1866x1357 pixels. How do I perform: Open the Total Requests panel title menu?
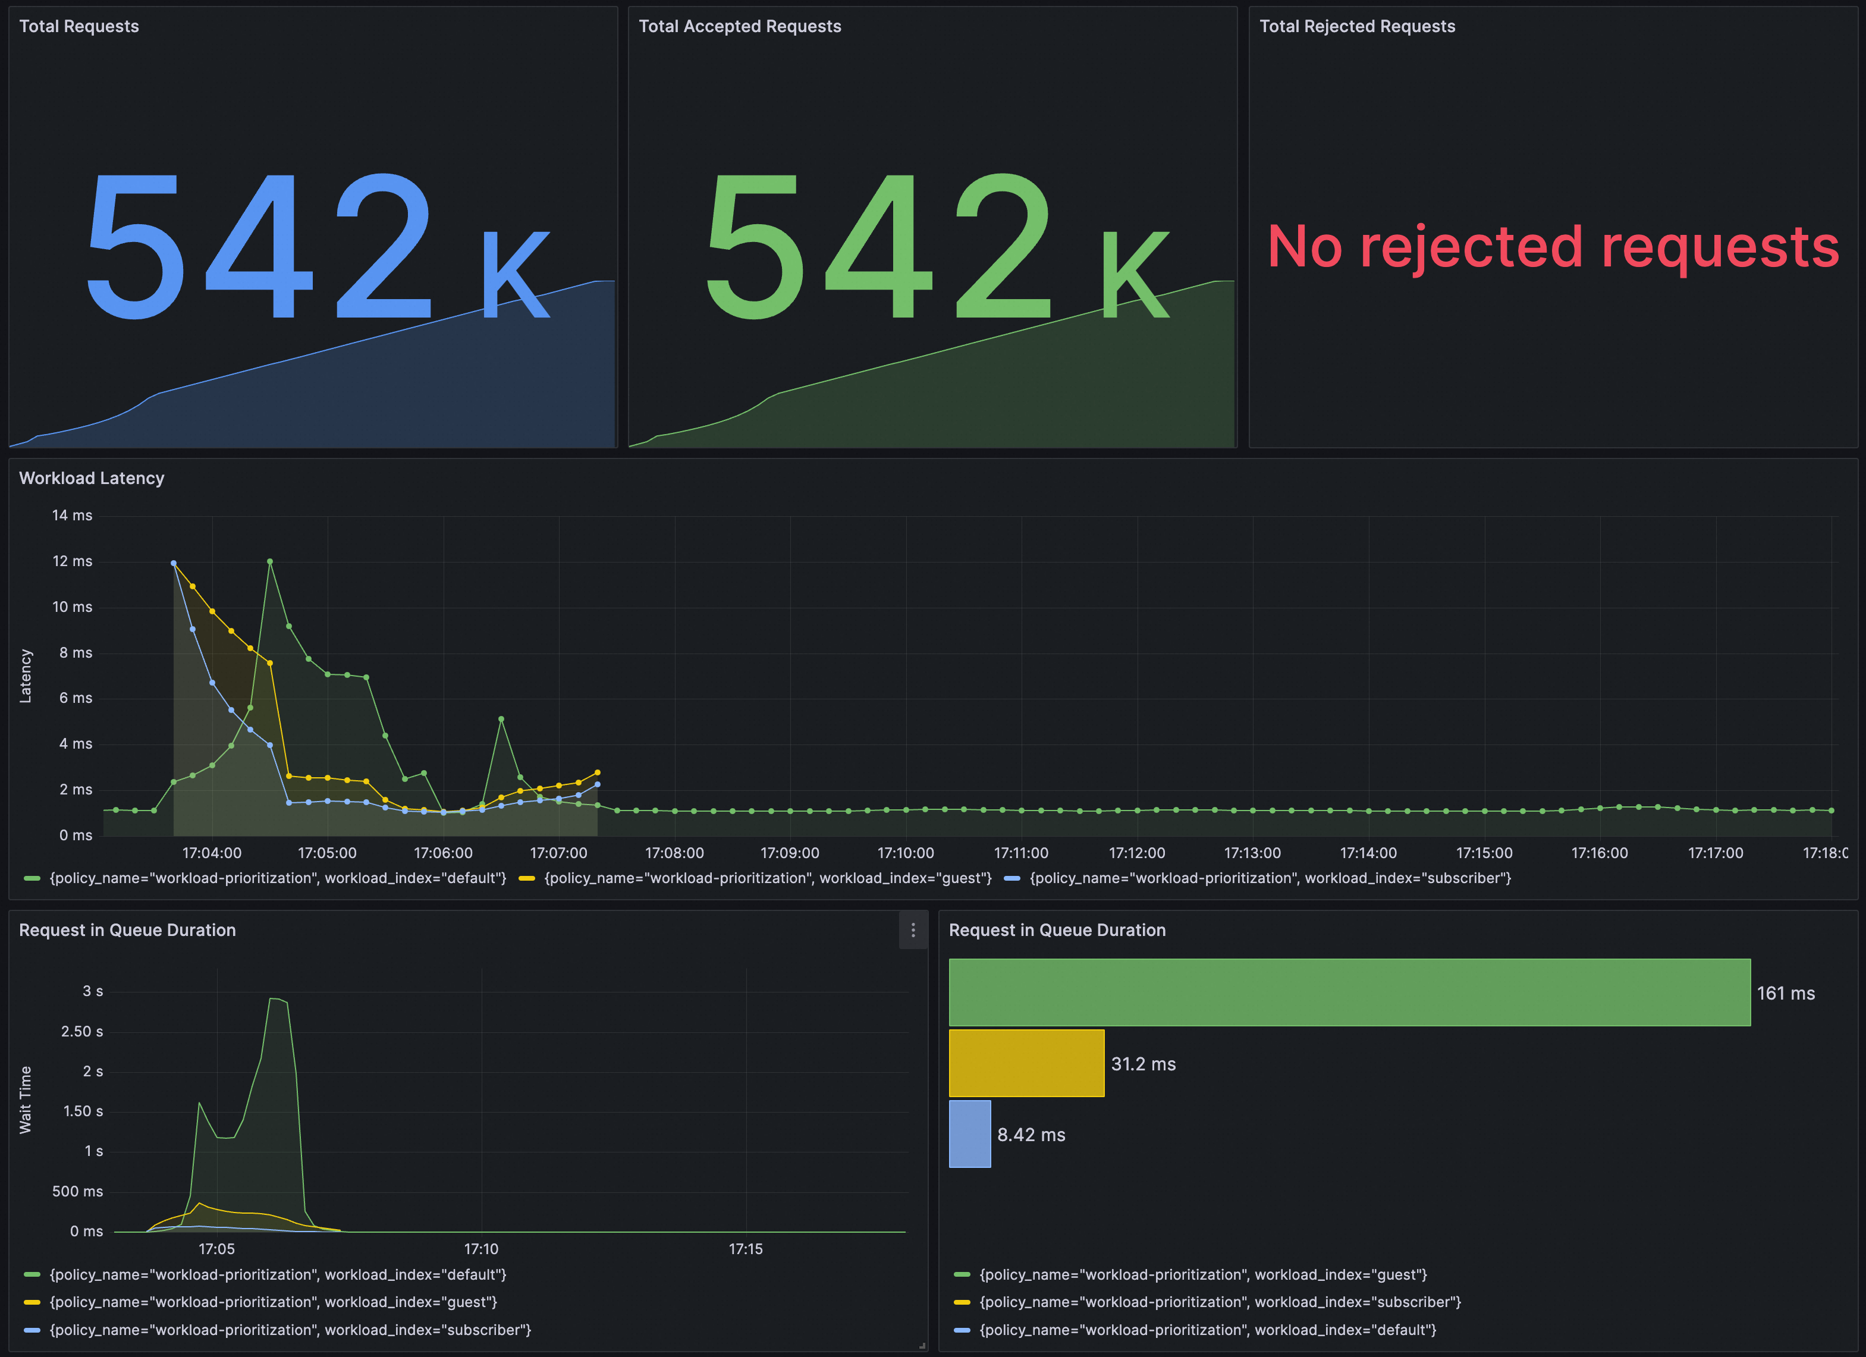tap(79, 26)
